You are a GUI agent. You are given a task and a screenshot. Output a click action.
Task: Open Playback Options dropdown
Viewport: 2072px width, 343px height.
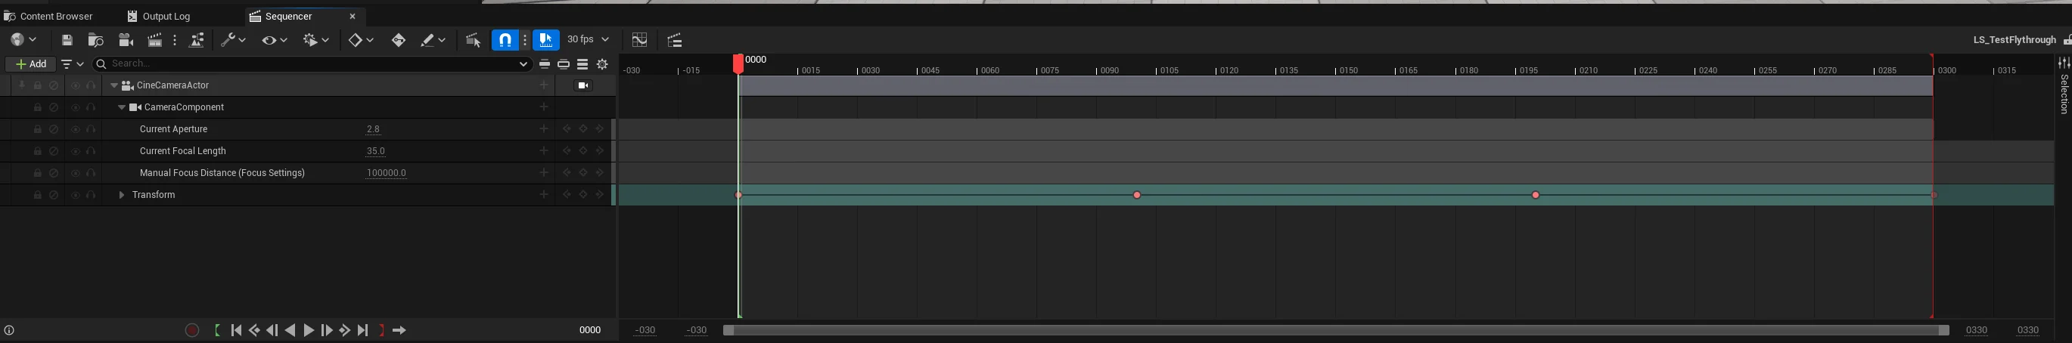316,39
